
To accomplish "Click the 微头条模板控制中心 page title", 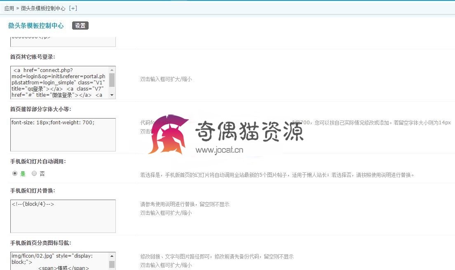I will click(36, 26).
